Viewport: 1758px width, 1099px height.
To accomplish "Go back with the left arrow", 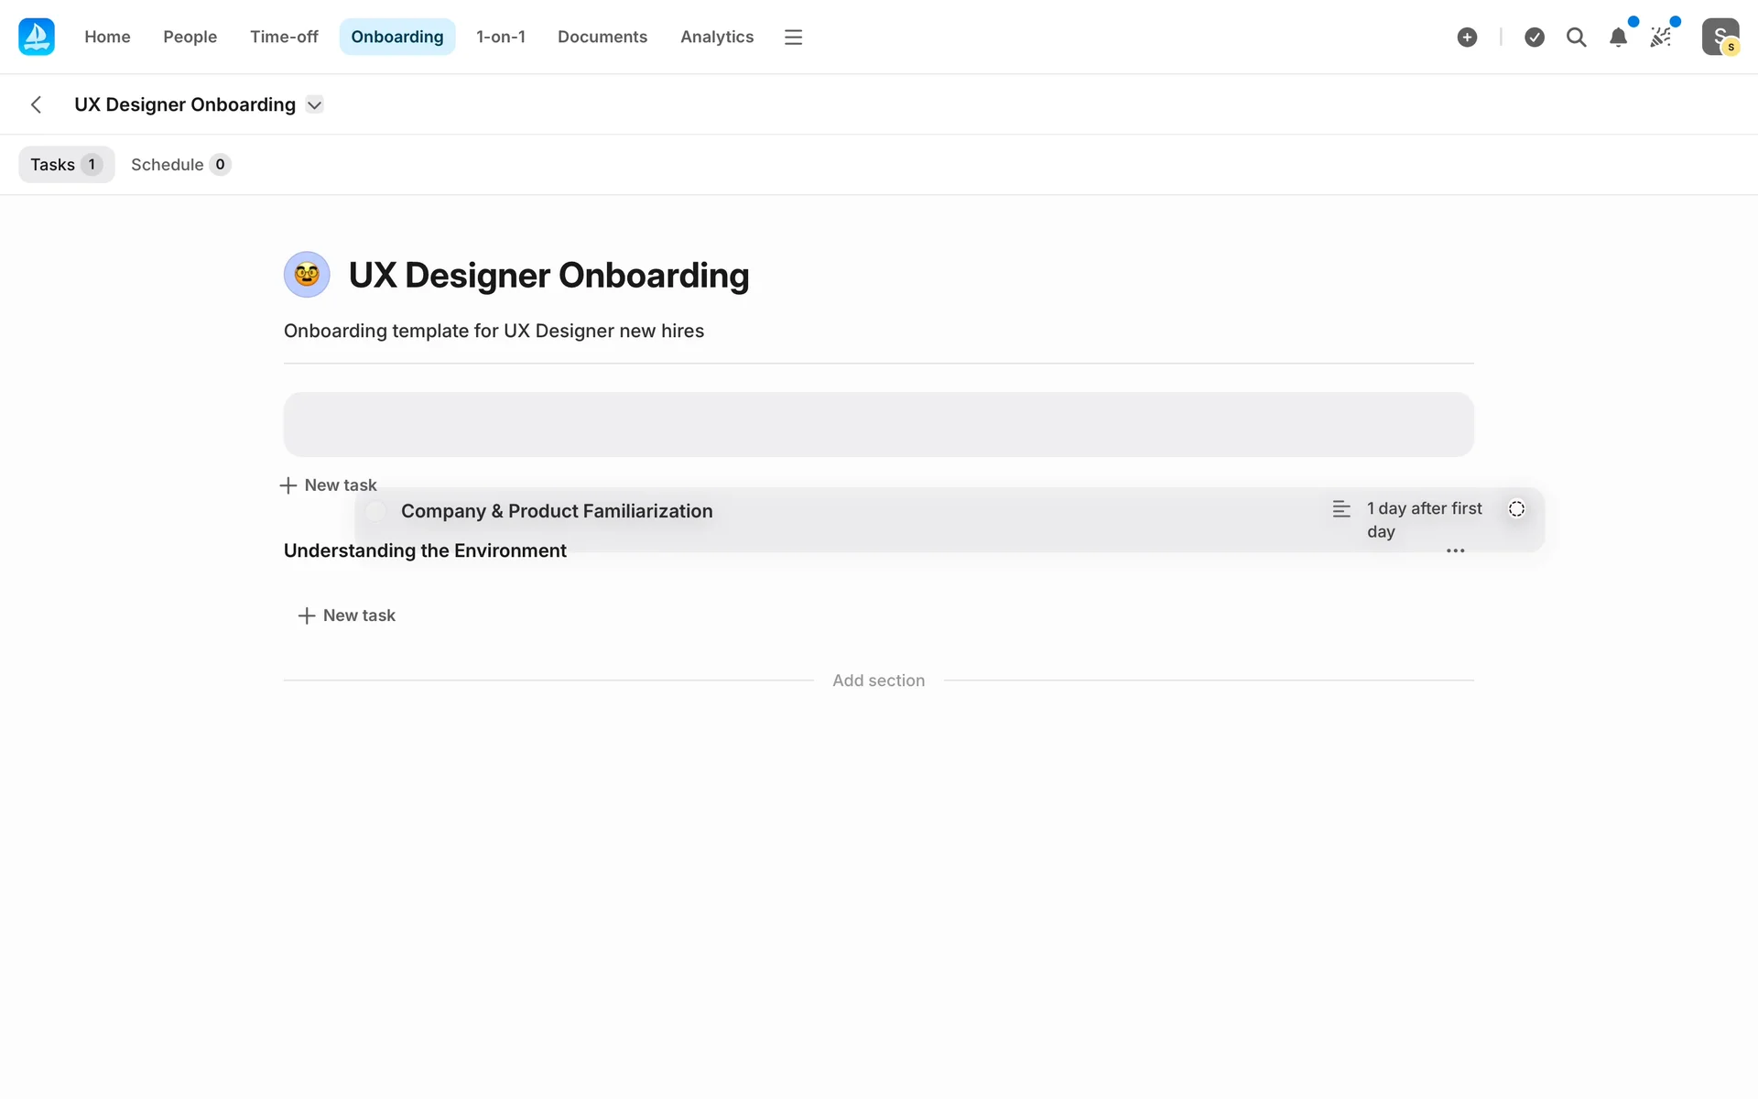I will coord(36,104).
